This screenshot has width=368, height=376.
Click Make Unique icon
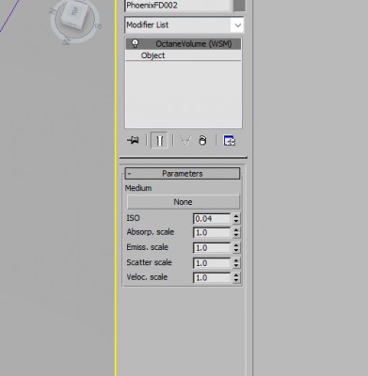pyautogui.click(x=185, y=141)
